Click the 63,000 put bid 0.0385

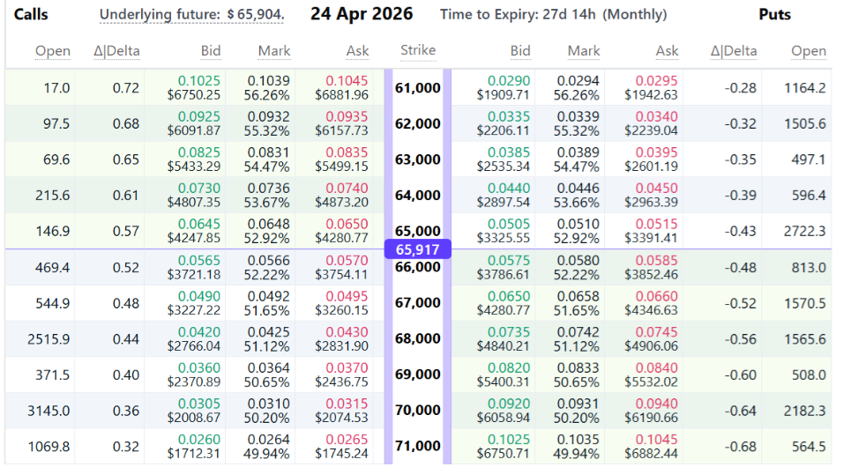509,152
